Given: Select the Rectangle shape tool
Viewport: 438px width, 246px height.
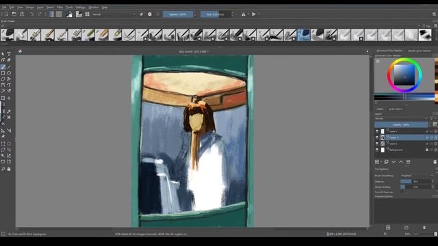Looking at the screenshot, I should coord(3,73).
